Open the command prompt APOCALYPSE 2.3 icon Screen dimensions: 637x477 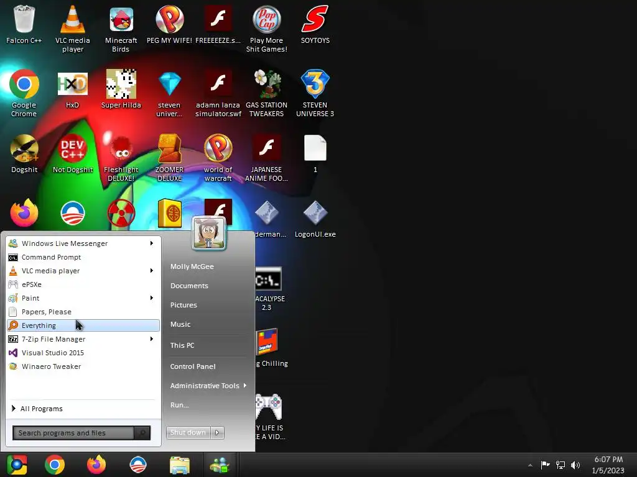coord(269,289)
